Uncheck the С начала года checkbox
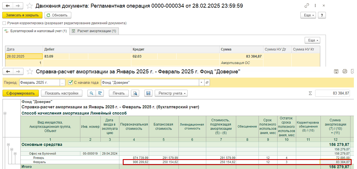357x169 pixels. point(70,82)
